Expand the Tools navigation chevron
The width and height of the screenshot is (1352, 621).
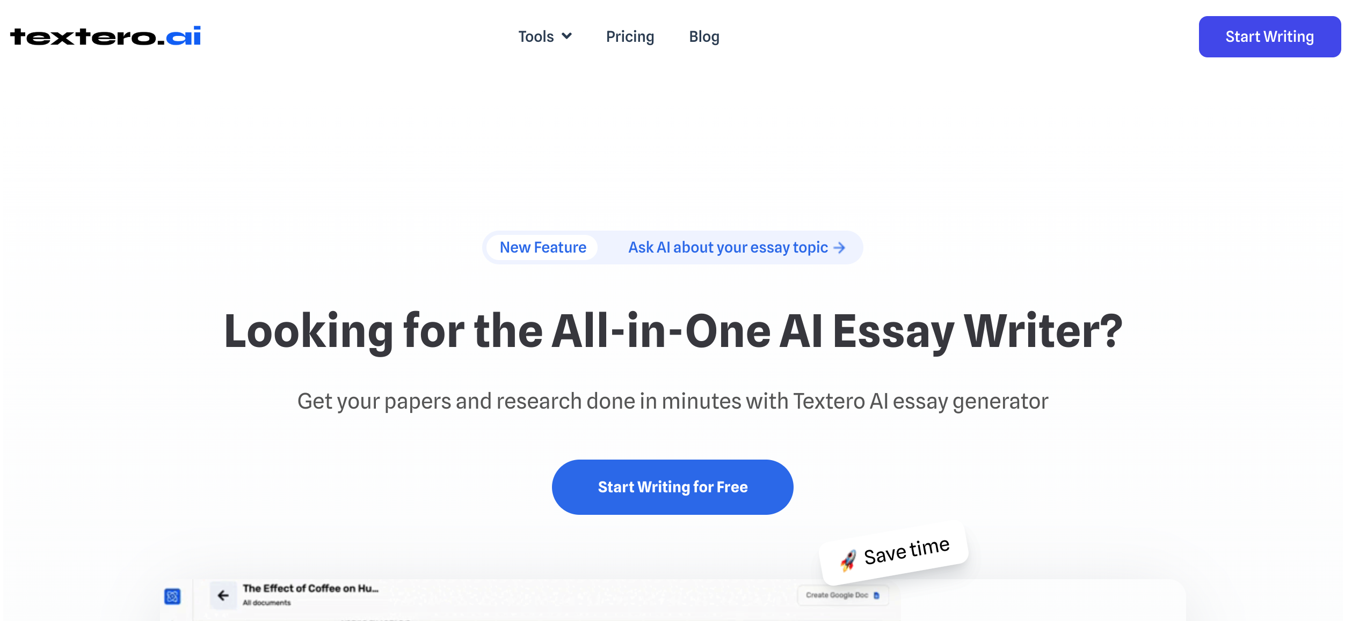[x=568, y=36]
